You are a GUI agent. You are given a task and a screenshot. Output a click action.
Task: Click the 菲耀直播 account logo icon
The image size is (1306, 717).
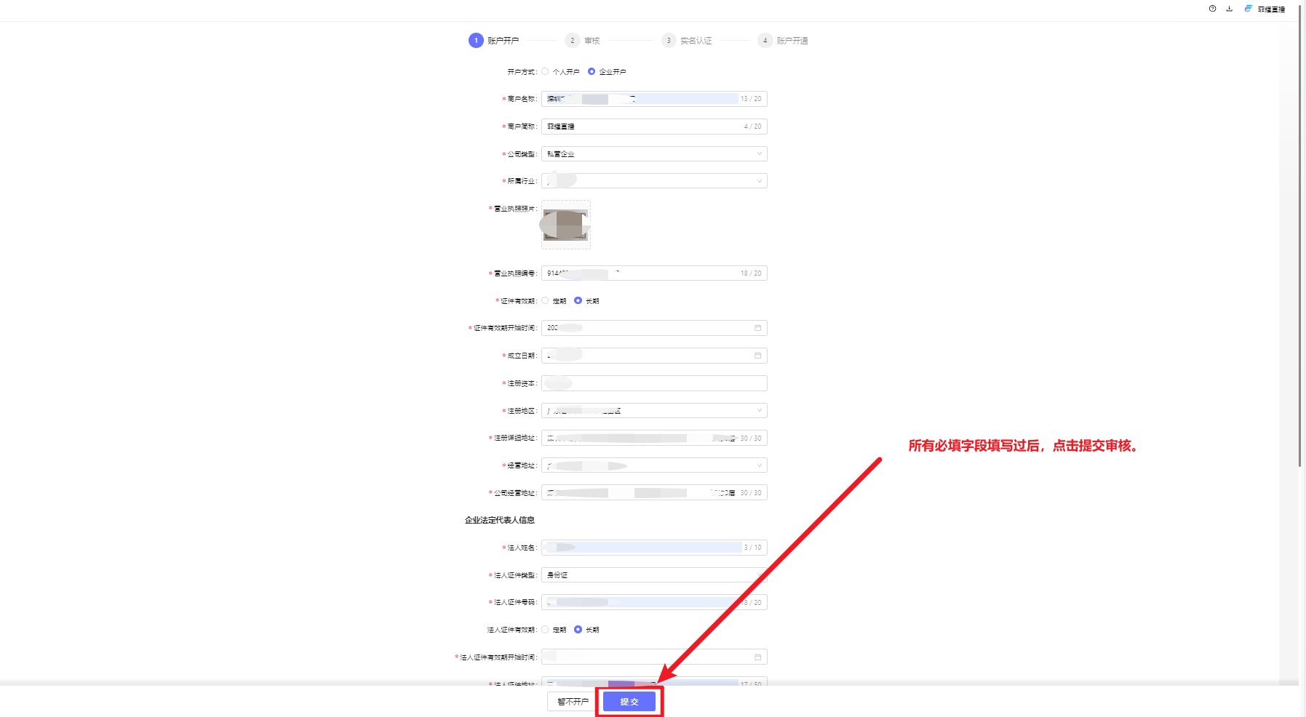tap(1248, 9)
